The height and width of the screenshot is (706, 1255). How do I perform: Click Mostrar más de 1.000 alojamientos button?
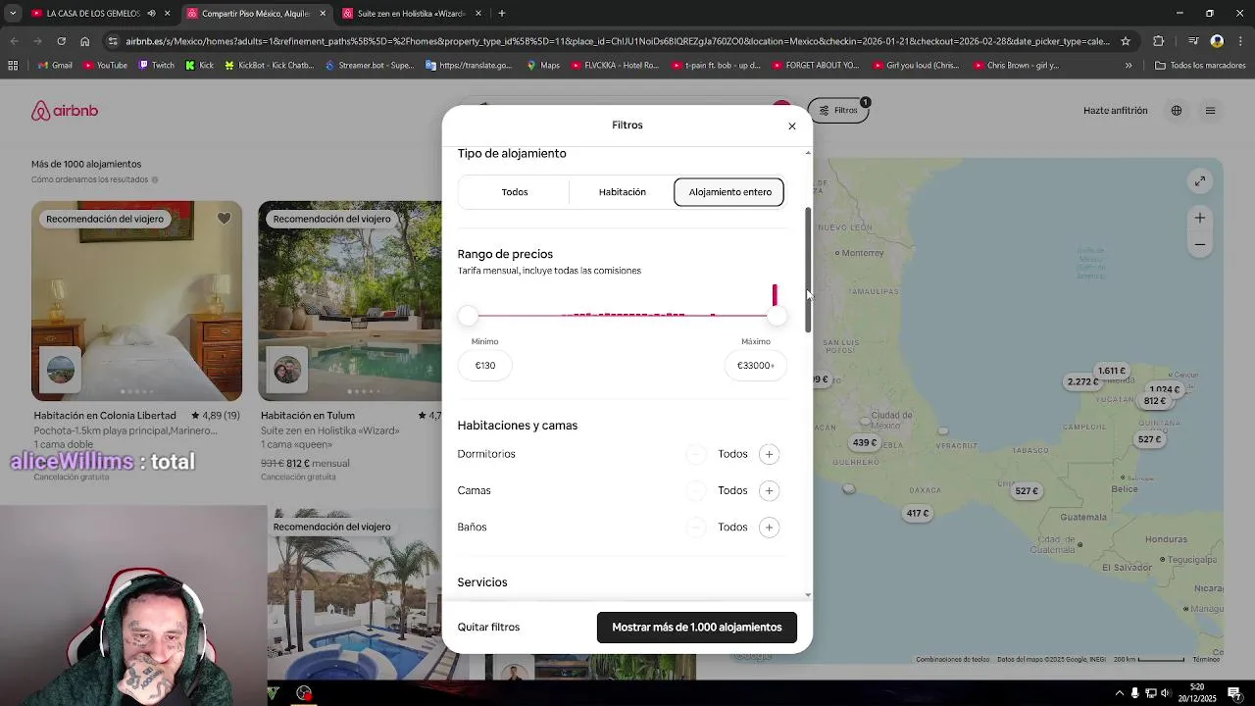coord(697,627)
